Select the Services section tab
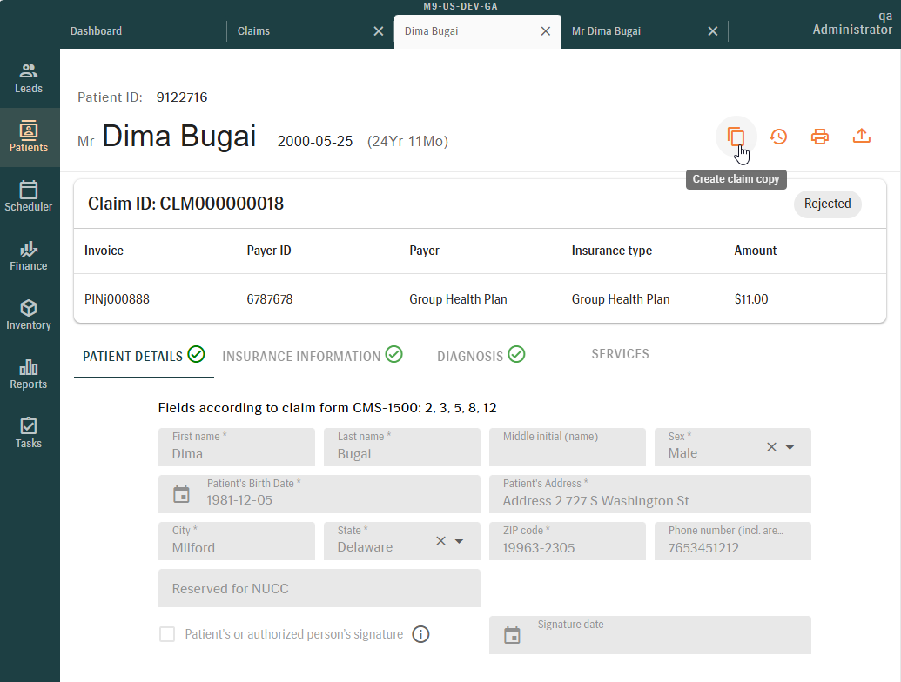The height and width of the screenshot is (682, 901). coord(620,354)
